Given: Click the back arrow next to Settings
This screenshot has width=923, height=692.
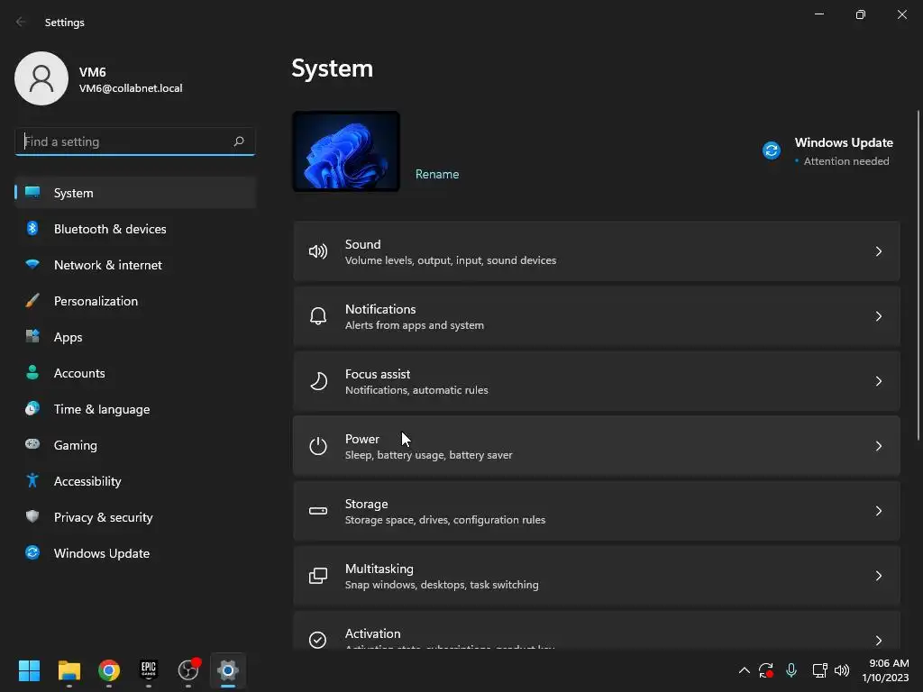Looking at the screenshot, I should [21, 22].
